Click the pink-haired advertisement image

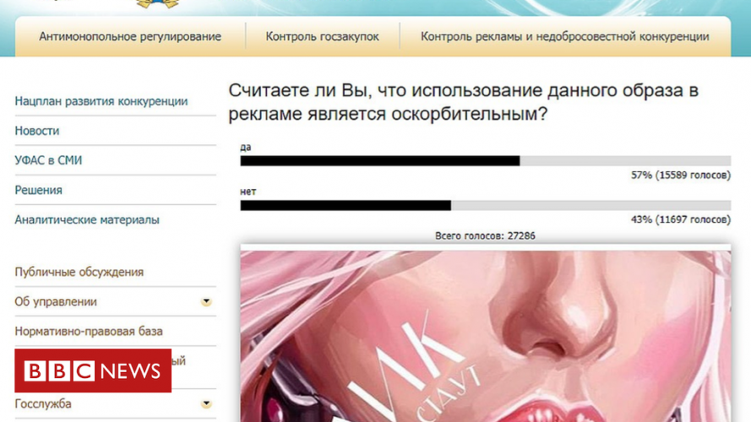click(x=485, y=336)
